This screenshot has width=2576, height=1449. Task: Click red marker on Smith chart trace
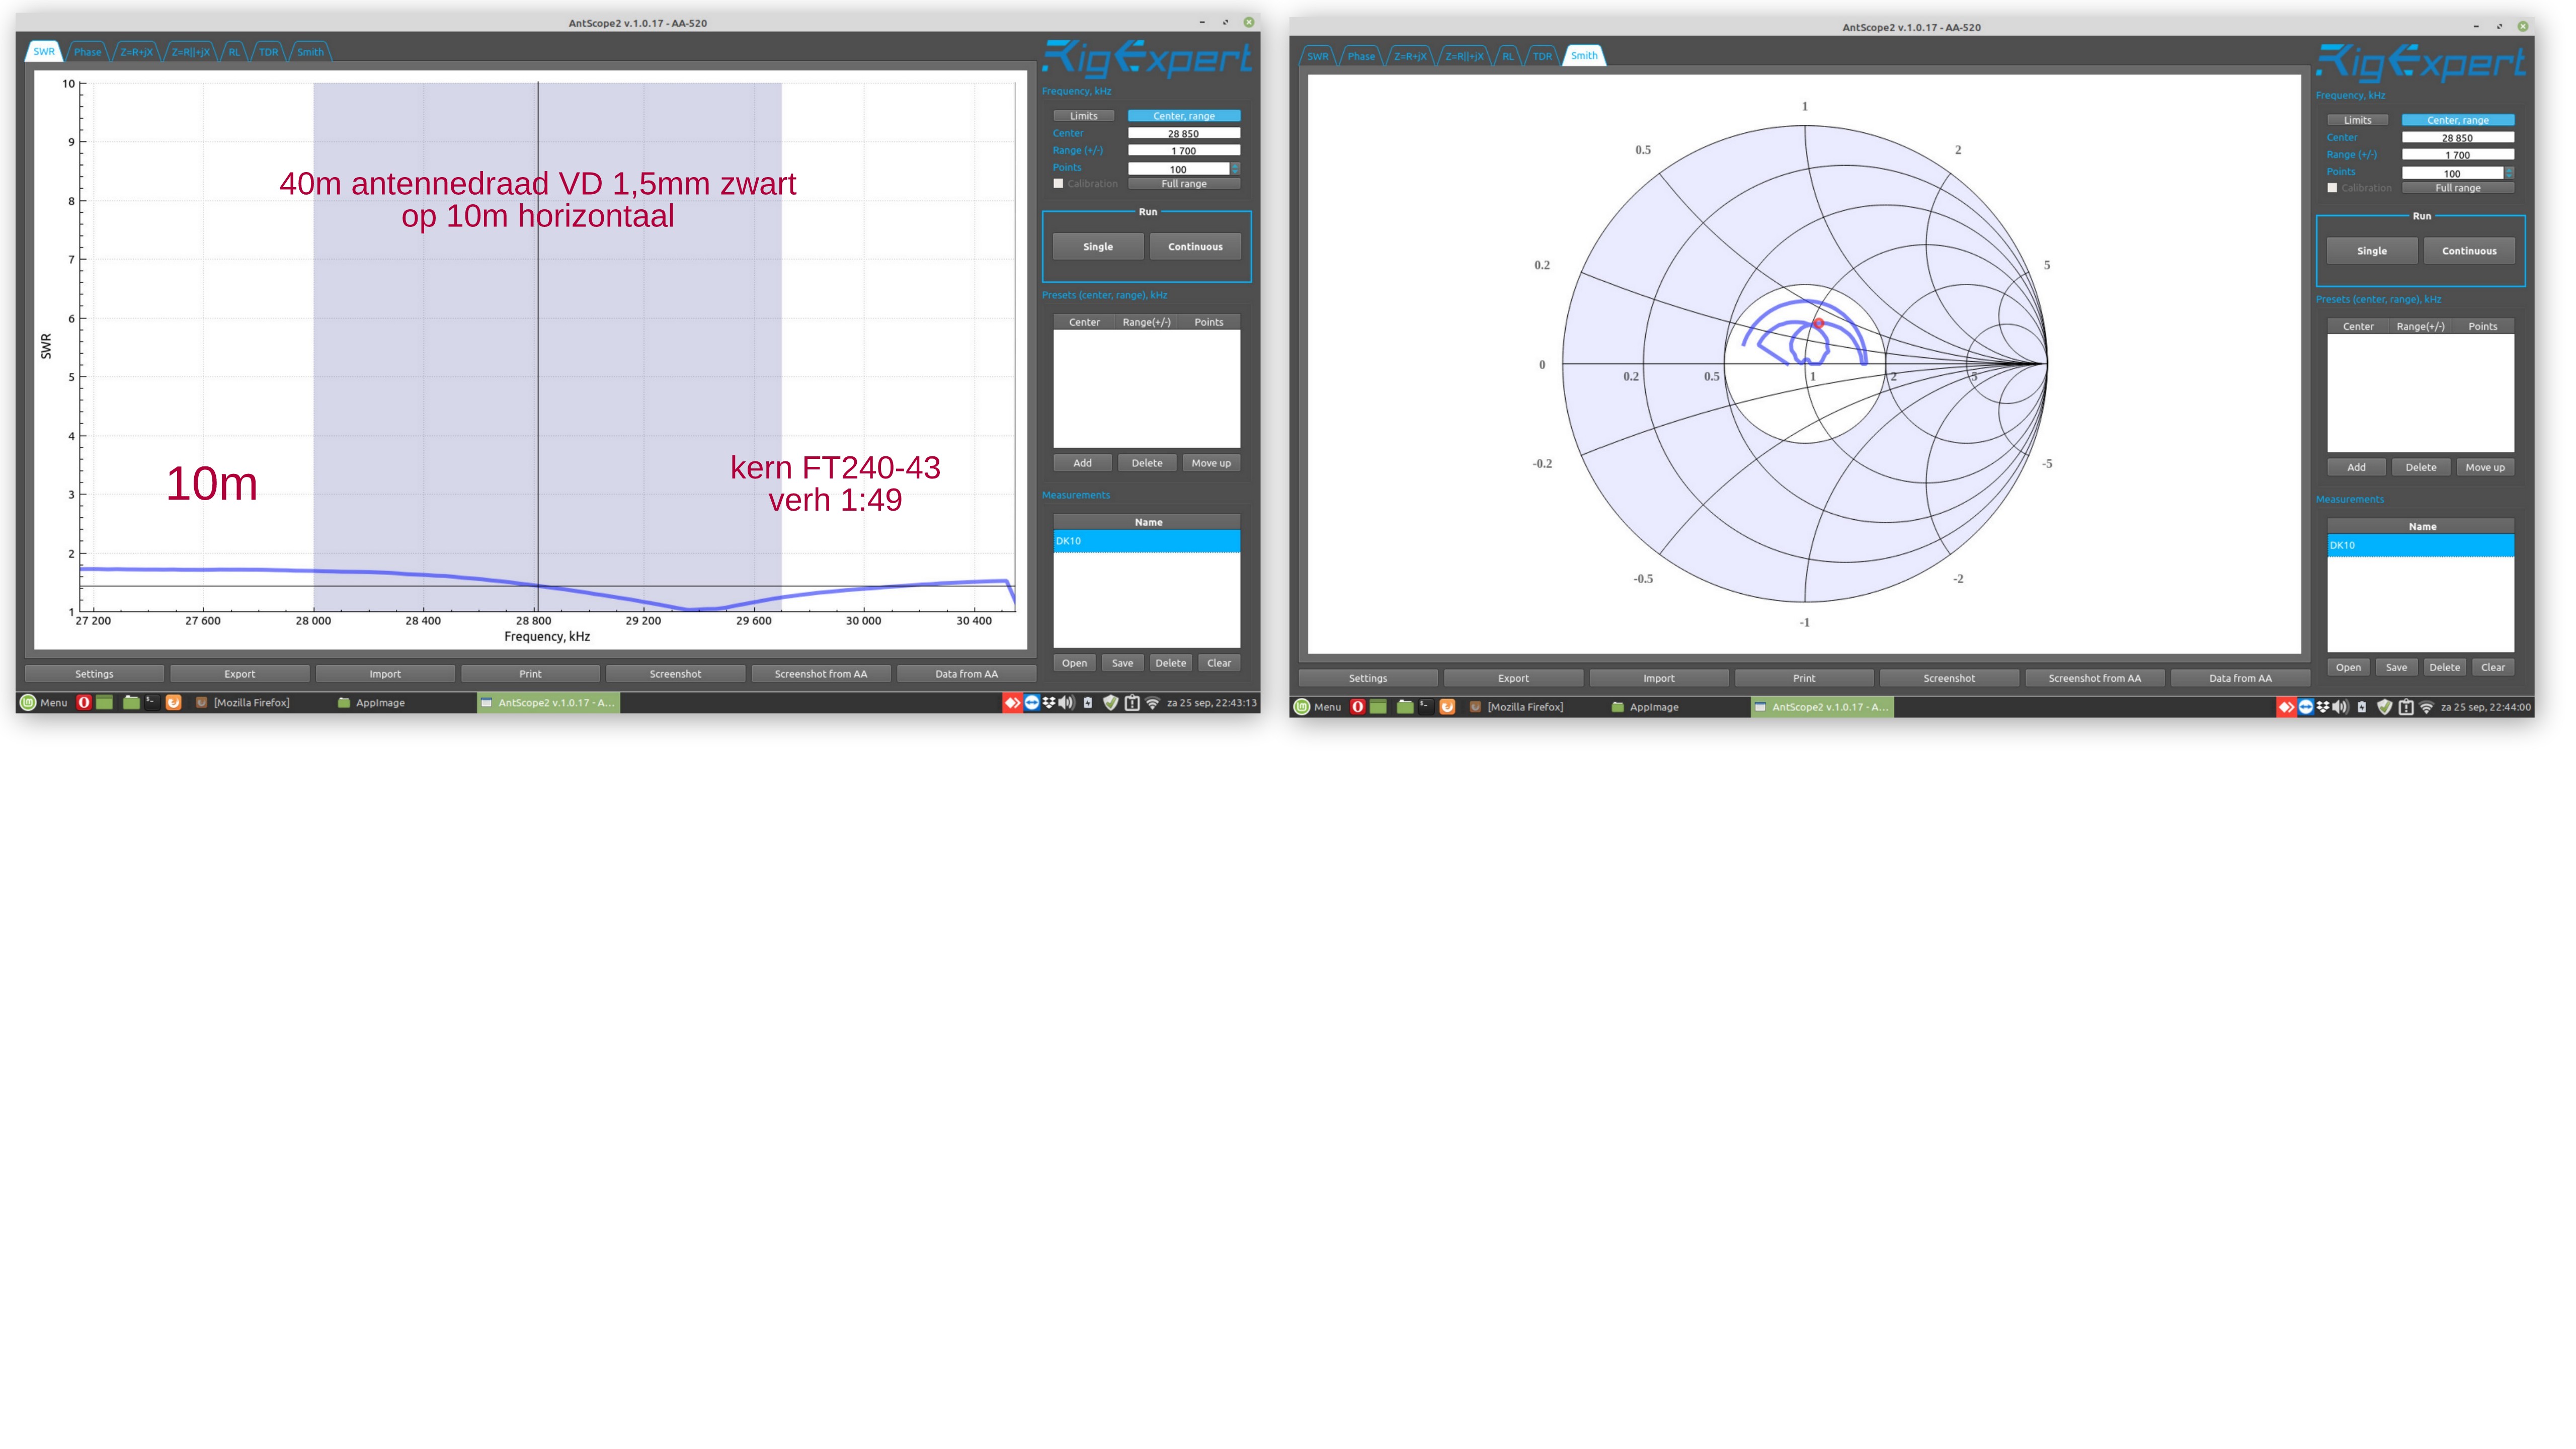tap(1819, 323)
